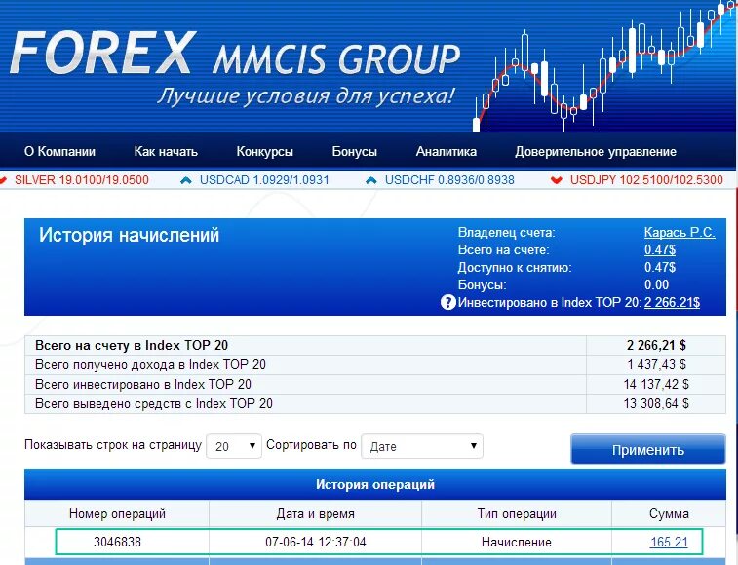
Task: Click the Доступно к снятию 0.47$ value
Action: pos(660,267)
